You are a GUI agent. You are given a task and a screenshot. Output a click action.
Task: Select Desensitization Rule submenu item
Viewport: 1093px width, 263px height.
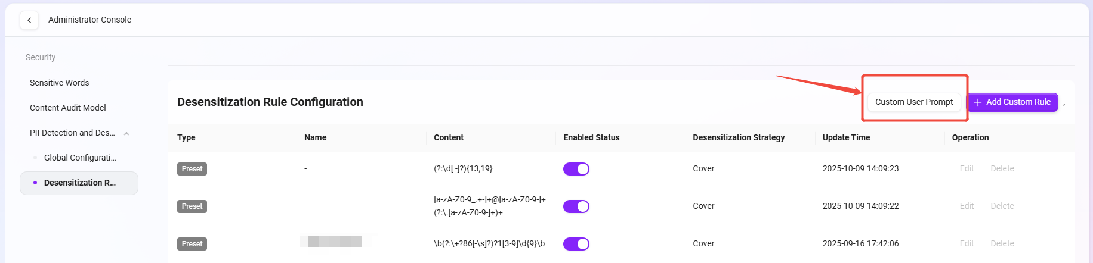[x=80, y=183]
